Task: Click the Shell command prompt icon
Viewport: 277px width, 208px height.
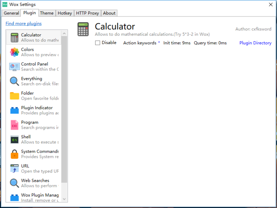Action: [15, 140]
